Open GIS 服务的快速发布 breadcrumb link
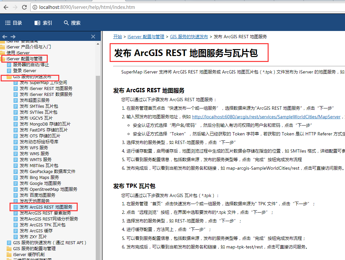The height and width of the screenshot is (260, 345). pos(189,37)
